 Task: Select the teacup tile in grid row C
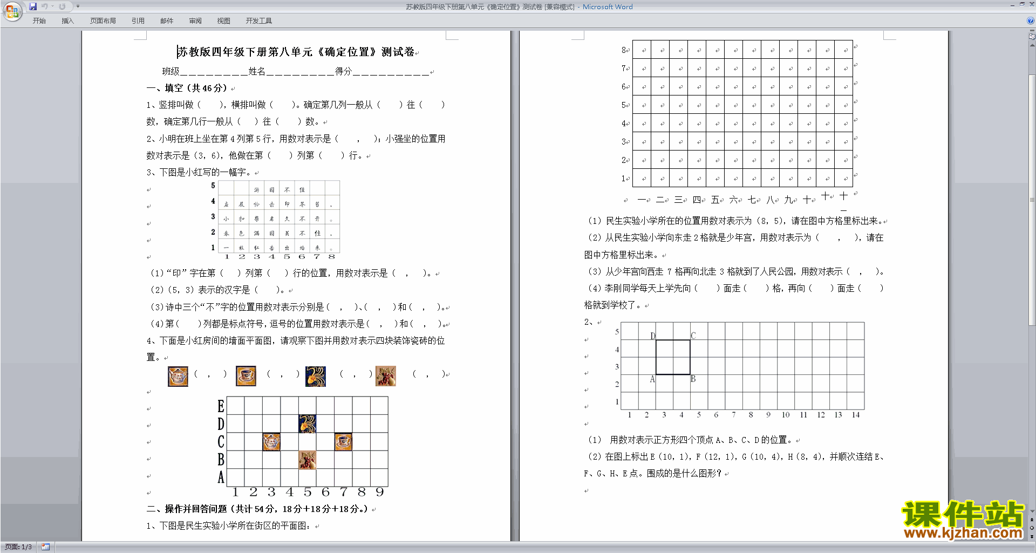pyautogui.click(x=343, y=442)
